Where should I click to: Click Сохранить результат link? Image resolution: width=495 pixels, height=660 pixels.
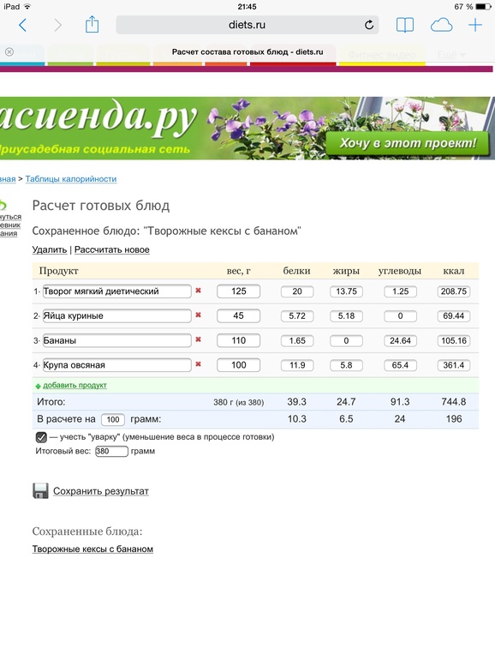coord(101,491)
